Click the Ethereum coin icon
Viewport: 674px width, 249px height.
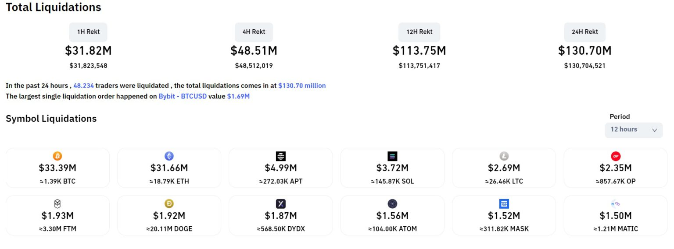point(169,156)
